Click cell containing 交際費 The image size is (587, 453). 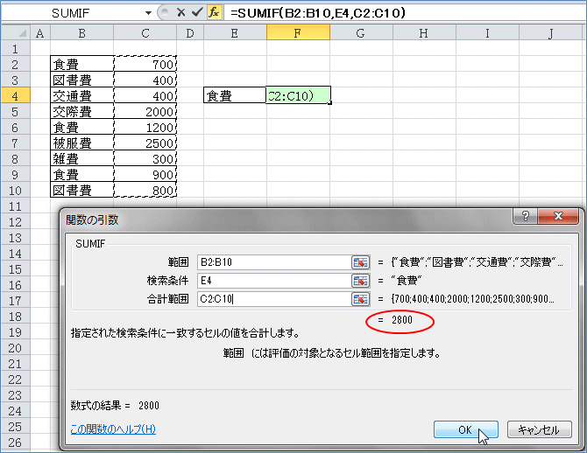coord(82,112)
